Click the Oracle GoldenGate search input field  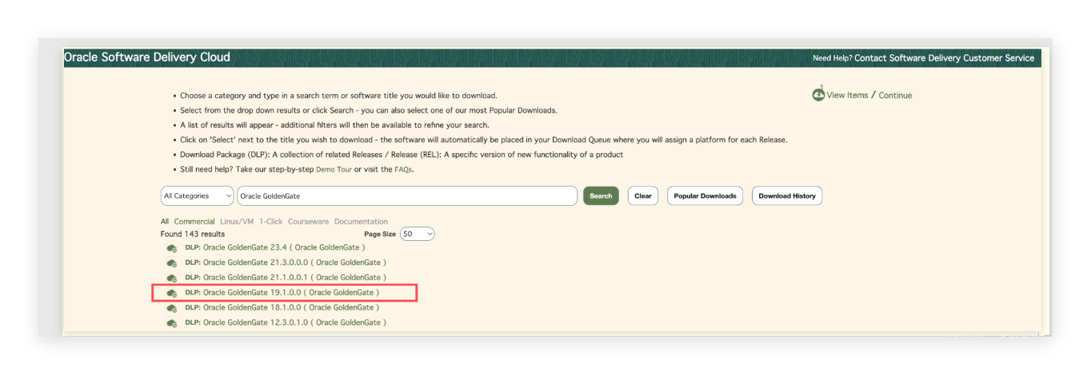(407, 195)
